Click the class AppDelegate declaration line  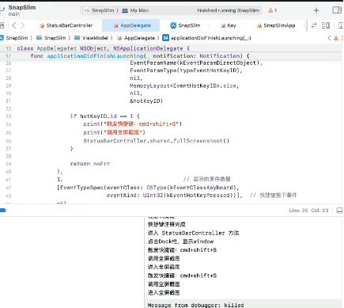pos(104,48)
